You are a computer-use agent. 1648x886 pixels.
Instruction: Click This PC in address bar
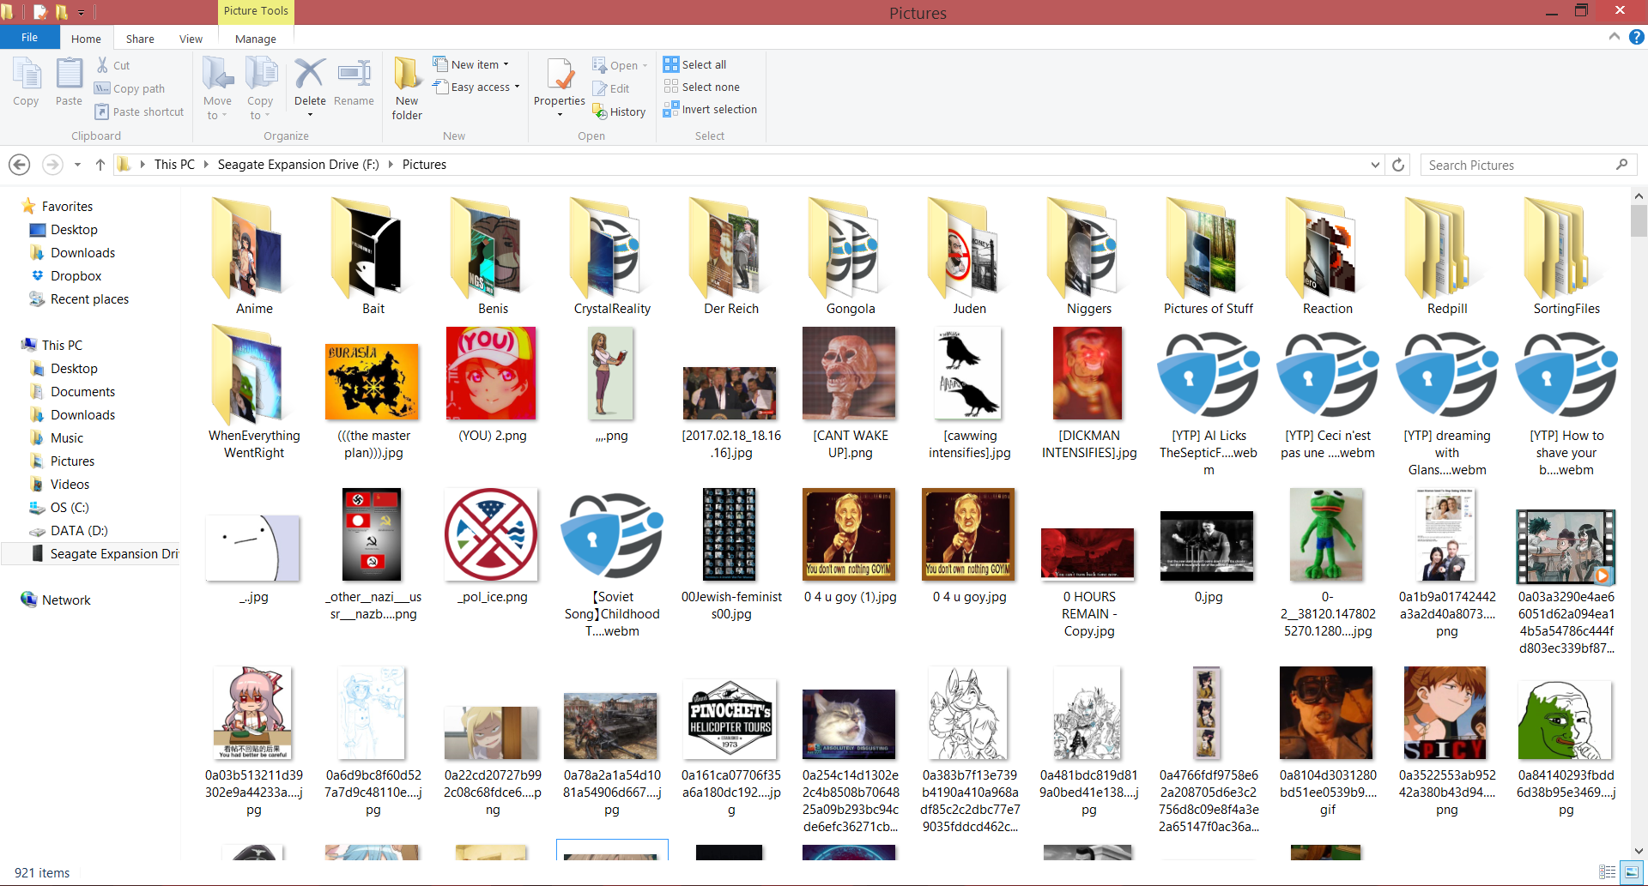[x=174, y=165]
